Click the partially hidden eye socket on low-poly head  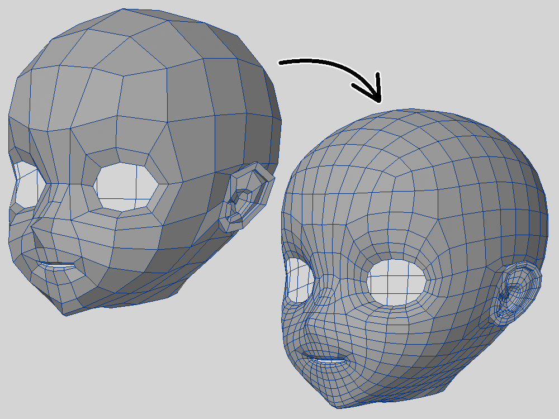[25, 184]
